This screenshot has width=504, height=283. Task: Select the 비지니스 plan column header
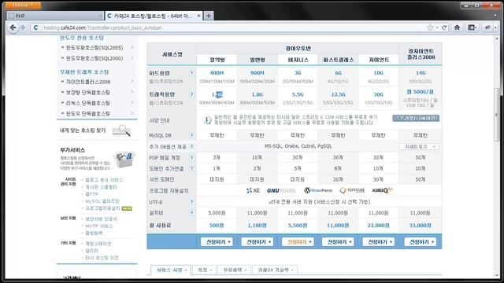[298, 60]
